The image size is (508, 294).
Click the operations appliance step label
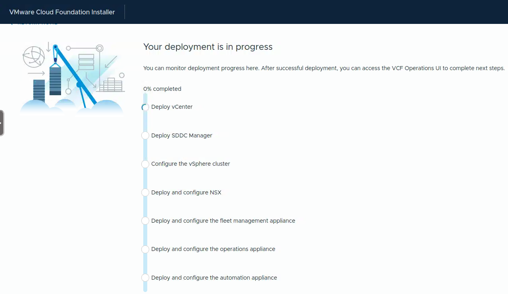click(x=213, y=249)
